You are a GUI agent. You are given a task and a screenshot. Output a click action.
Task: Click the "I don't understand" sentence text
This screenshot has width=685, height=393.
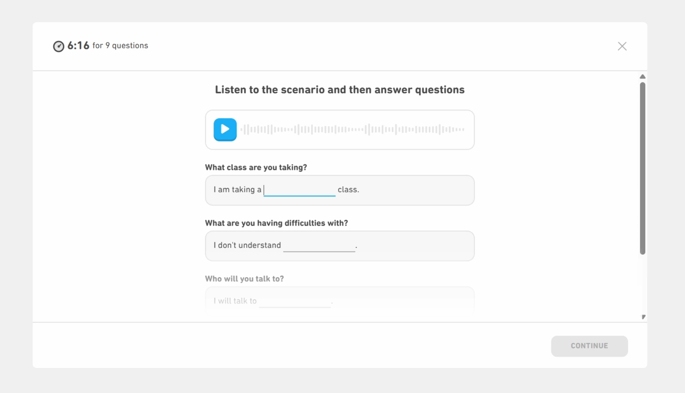(x=247, y=245)
